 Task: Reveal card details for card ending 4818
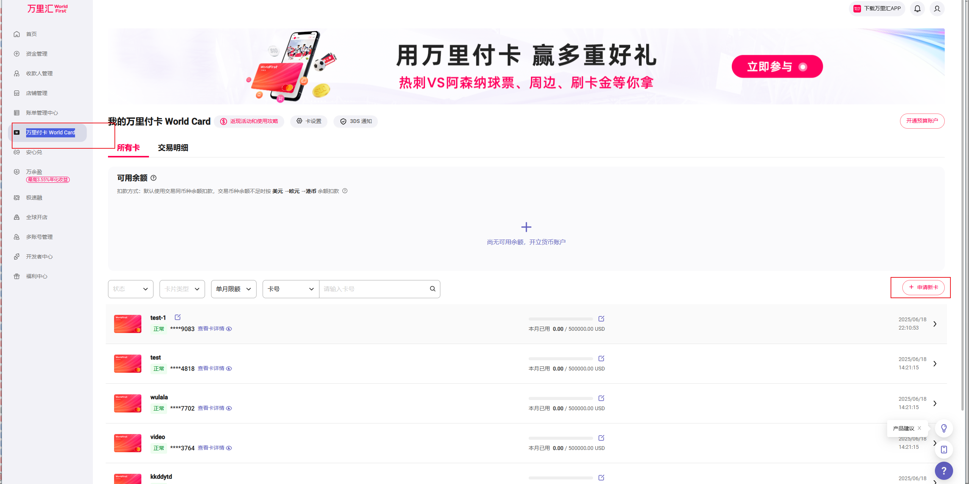215,369
